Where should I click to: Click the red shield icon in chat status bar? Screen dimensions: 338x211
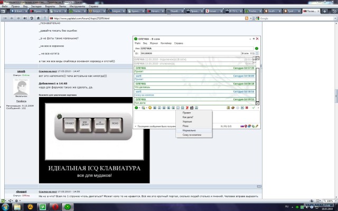coord(246,126)
